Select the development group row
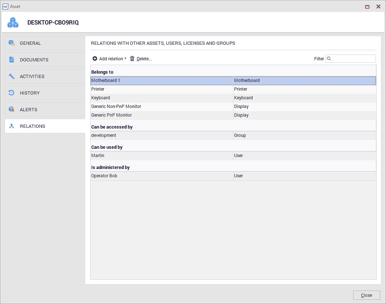The height and width of the screenshot is (304, 386). 161,135
